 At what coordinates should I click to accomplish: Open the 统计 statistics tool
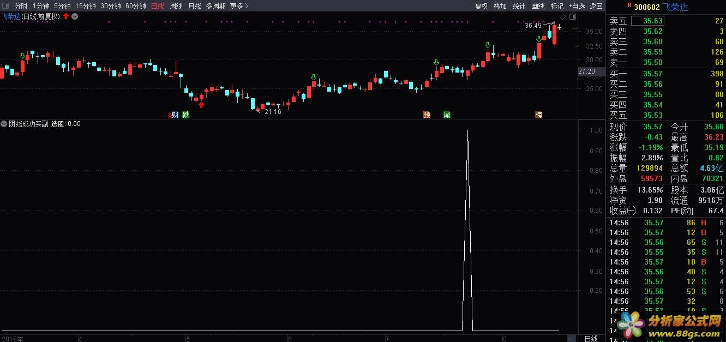[519, 6]
